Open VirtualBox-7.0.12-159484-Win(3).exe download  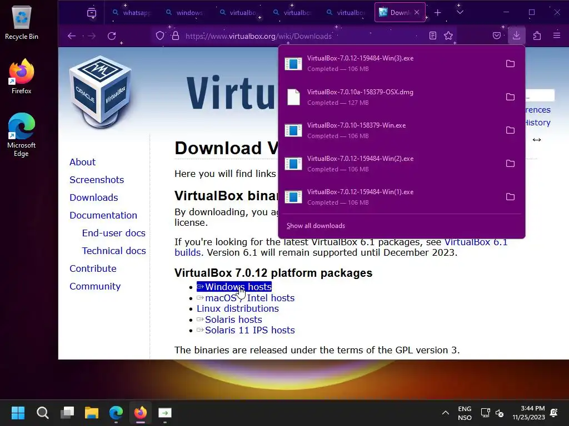390,63
